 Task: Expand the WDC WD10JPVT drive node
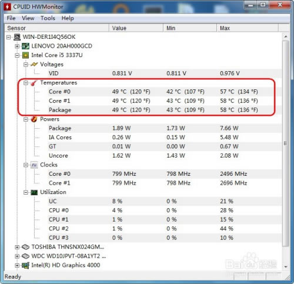[x=17, y=256]
